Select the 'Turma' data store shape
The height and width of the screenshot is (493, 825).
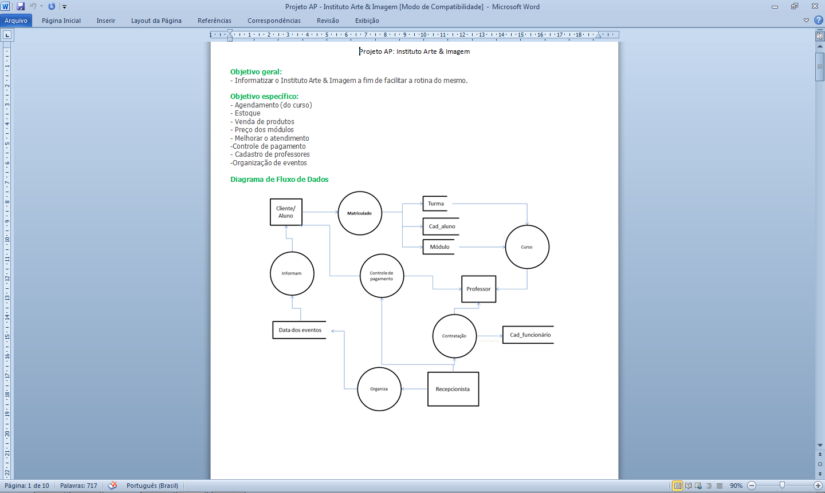(x=436, y=204)
